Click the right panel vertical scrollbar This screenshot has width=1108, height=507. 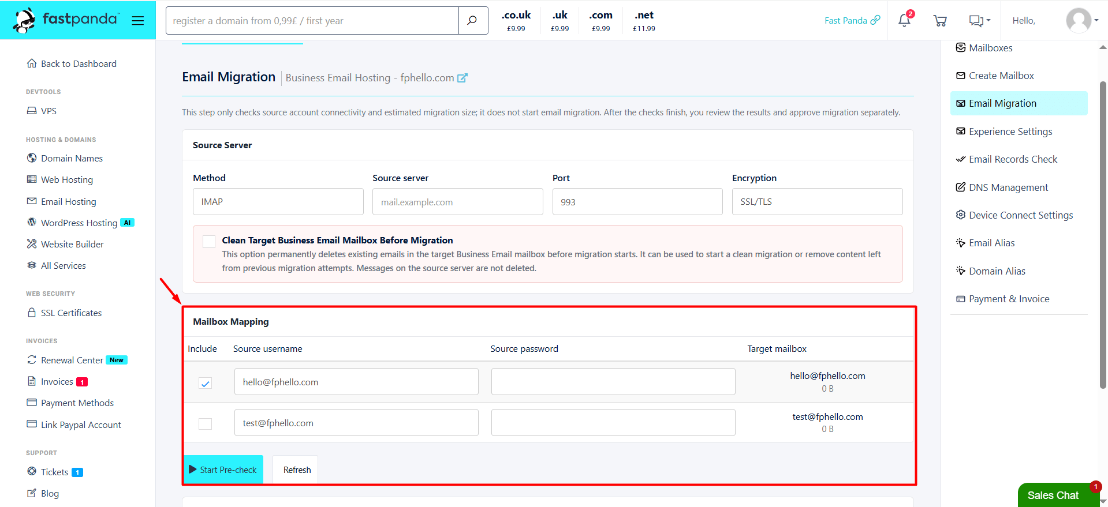pyautogui.click(x=1103, y=235)
